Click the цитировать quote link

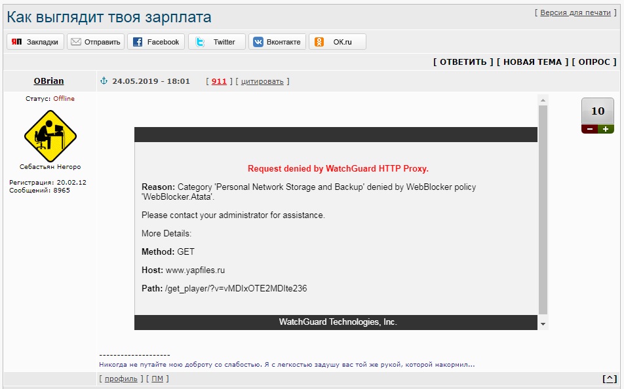pos(262,82)
